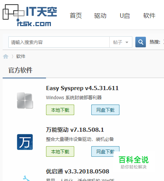Screen dimensions: 164x181
Task: Open the U启 navigation item
Action: point(125,16)
